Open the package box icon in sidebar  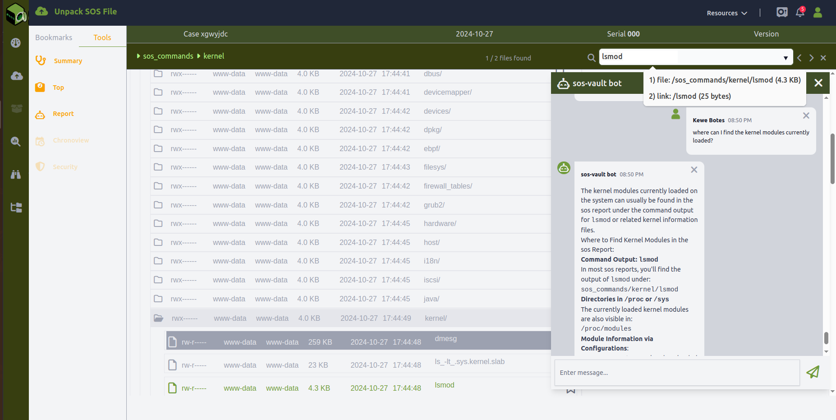point(17,109)
